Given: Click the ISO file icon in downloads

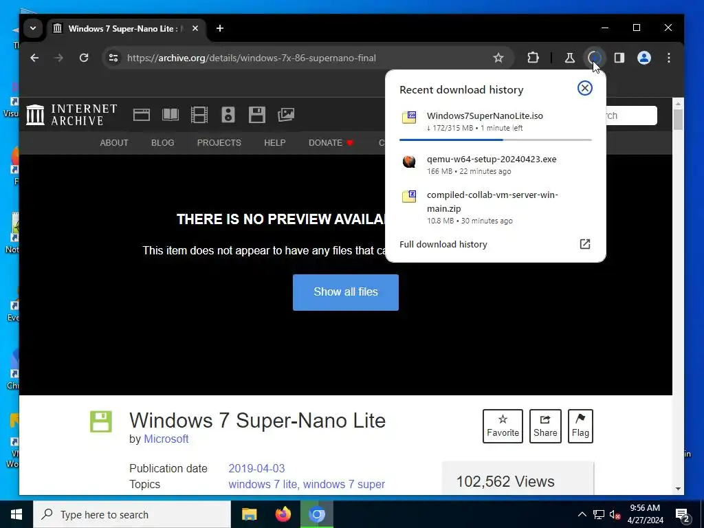Looking at the screenshot, I should [x=408, y=117].
